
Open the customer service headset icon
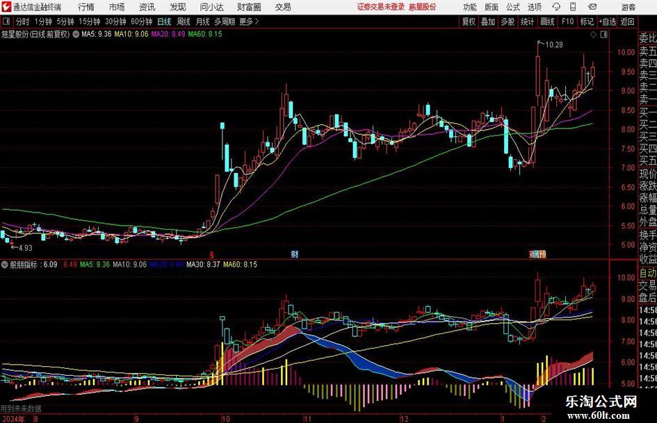(x=556, y=7)
